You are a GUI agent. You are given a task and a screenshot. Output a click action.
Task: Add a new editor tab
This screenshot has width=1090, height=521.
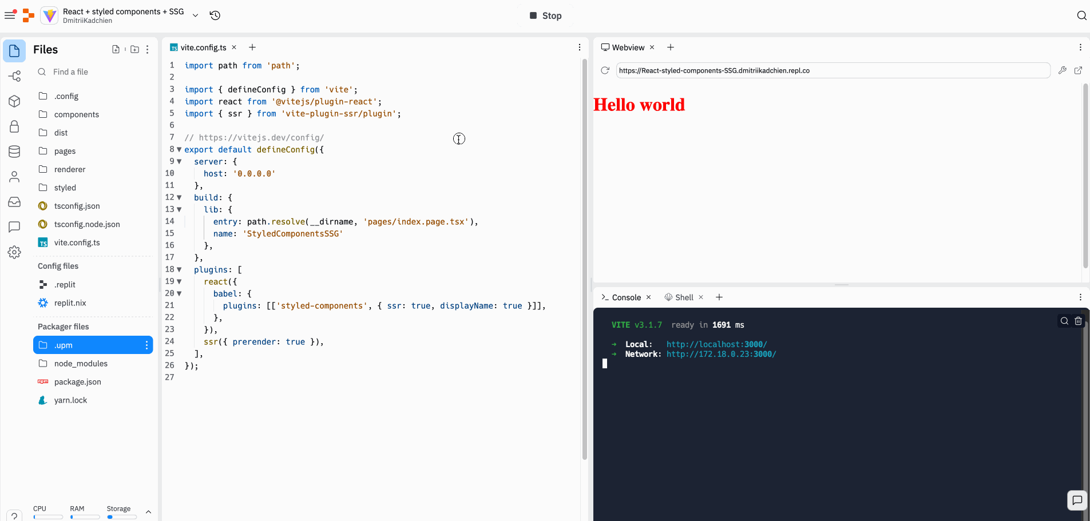[252, 47]
